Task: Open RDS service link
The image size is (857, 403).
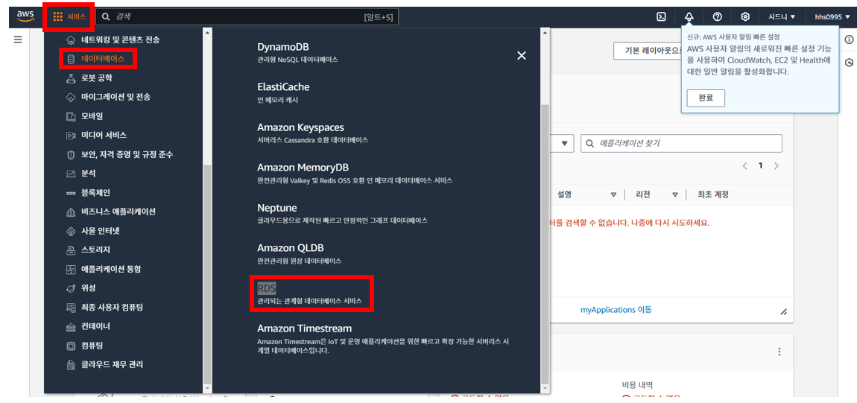Action: point(266,288)
